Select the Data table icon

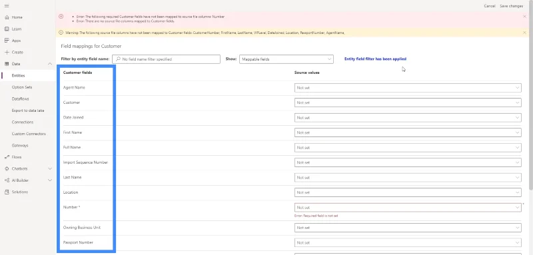(7, 64)
